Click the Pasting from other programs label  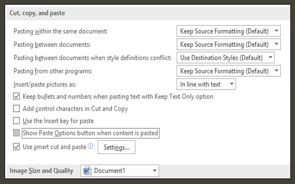53,71
